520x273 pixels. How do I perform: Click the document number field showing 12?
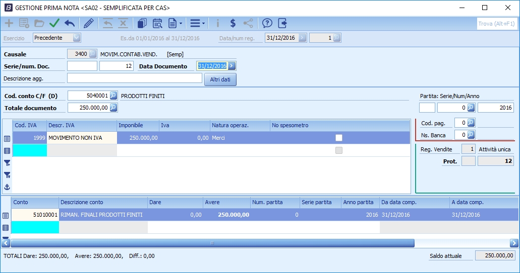coord(117,66)
